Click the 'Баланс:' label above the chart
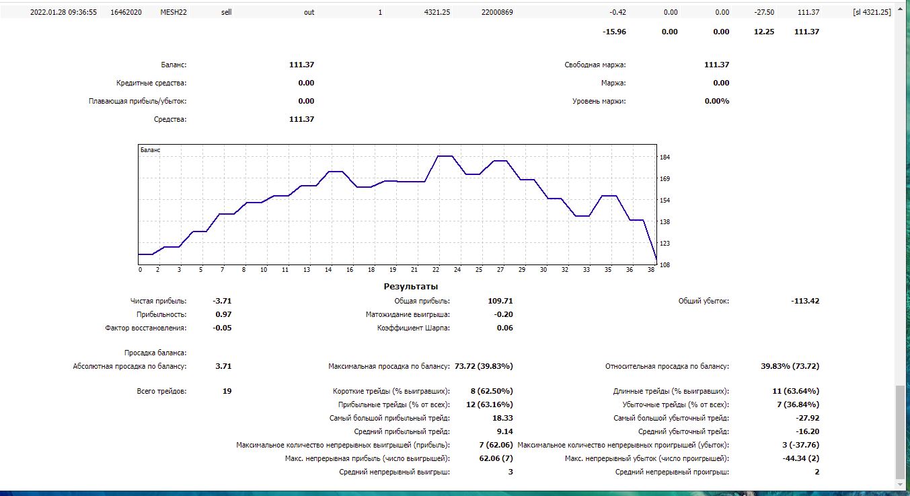The width and height of the screenshot is (910, 496). [x=174, y=65]
